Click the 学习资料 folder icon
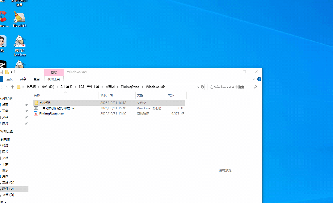The width and height of the screenshot is (333, 203). 36,103
